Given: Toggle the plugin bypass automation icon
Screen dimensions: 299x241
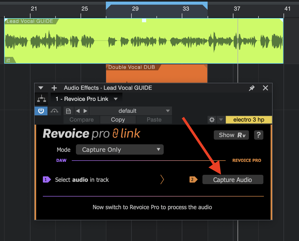Looking at the screenshot, I should 54,111.
